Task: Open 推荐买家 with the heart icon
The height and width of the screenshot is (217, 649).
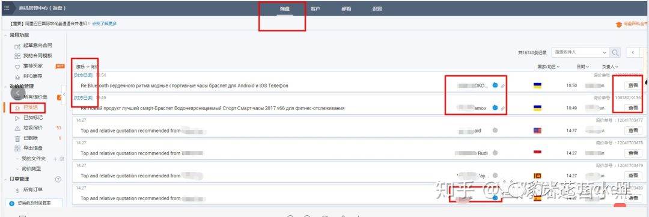Action: [32, 66]
